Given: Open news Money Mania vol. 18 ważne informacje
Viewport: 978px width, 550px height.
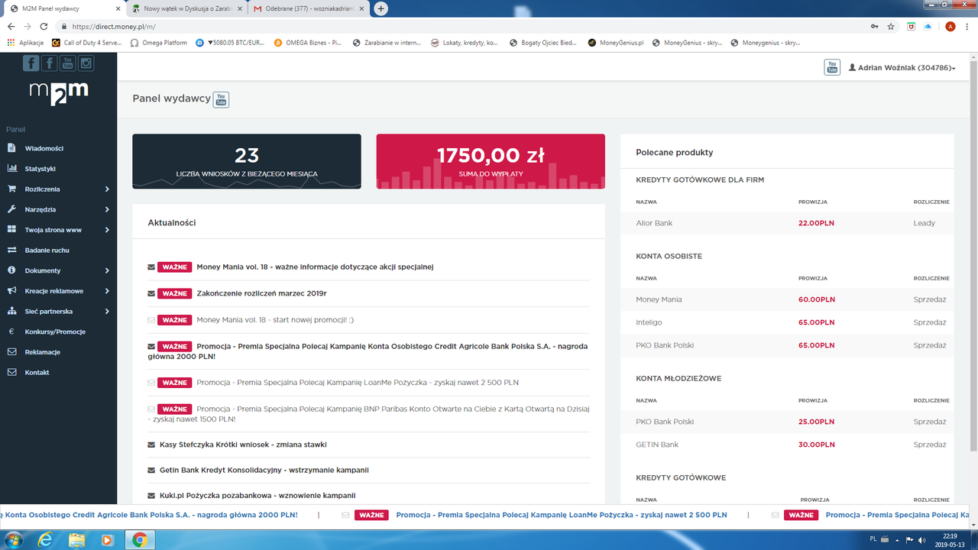Looking at the screenshot, I should [315, 267].
